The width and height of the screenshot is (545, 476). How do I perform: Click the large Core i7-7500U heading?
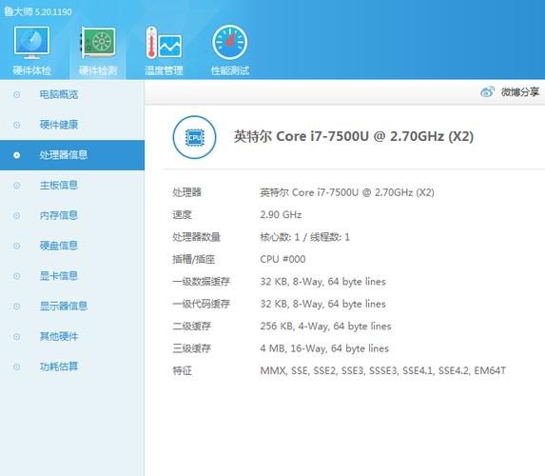[x=354, y=136]
